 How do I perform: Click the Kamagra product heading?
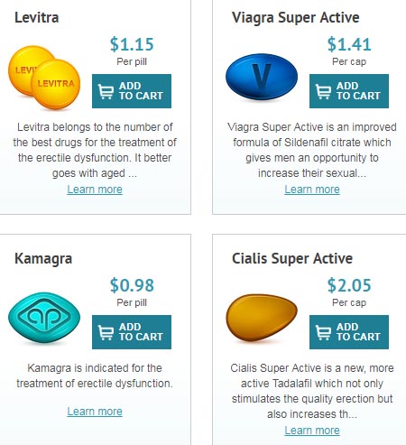pos(43,259)
